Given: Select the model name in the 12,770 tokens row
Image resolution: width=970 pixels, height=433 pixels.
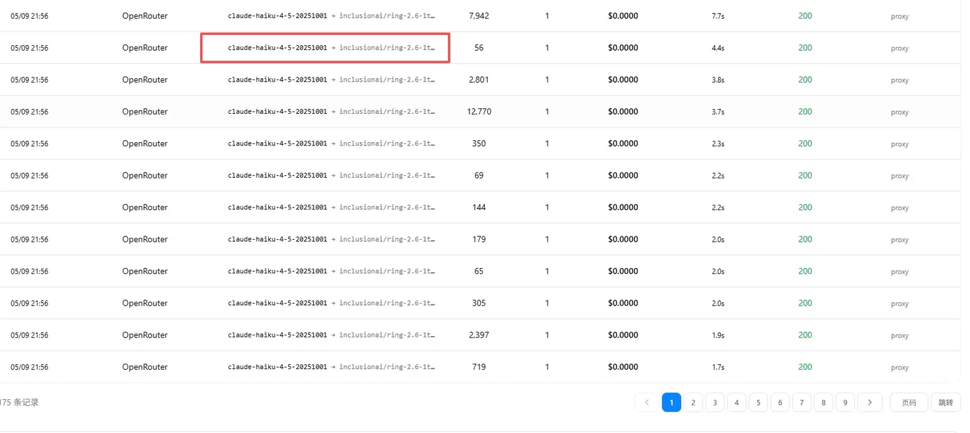Looking at the screenshot, I should tap(331, 112).
